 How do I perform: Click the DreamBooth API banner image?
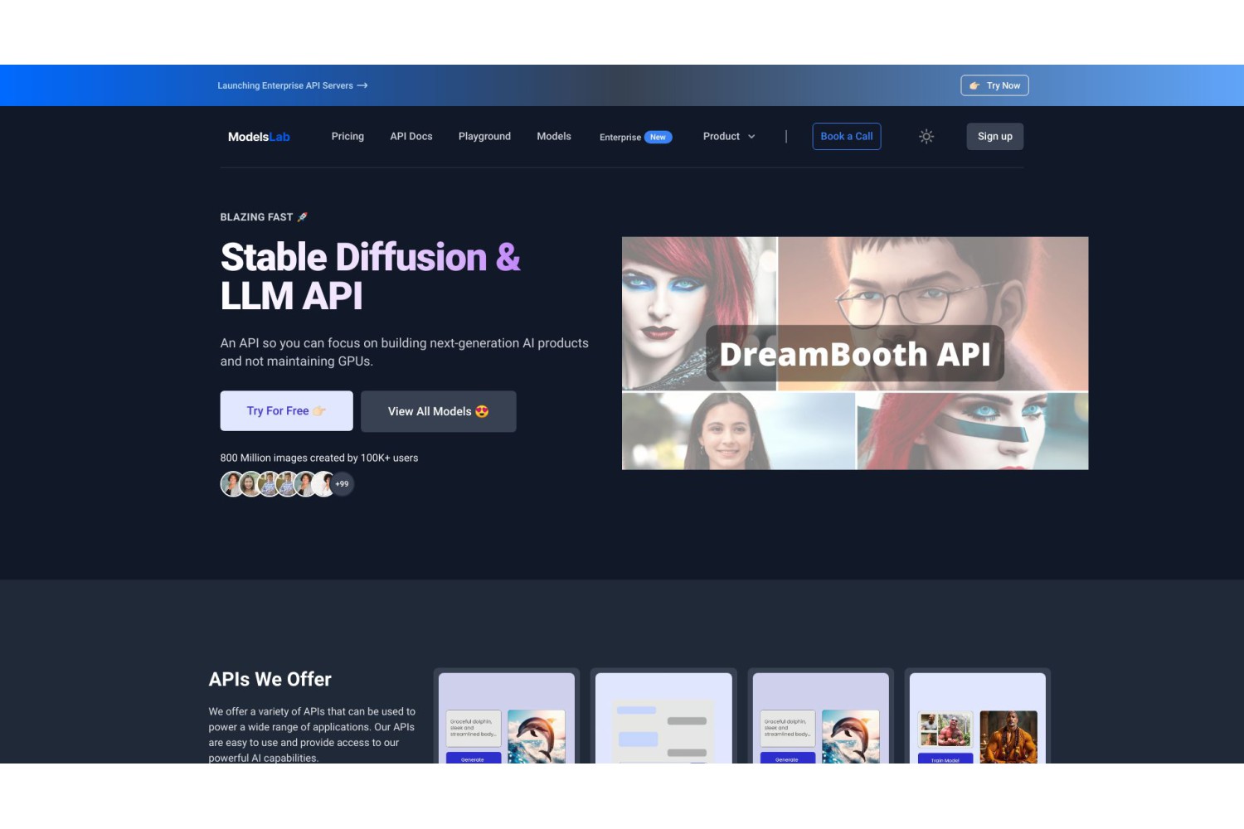(x=855, y=353)
